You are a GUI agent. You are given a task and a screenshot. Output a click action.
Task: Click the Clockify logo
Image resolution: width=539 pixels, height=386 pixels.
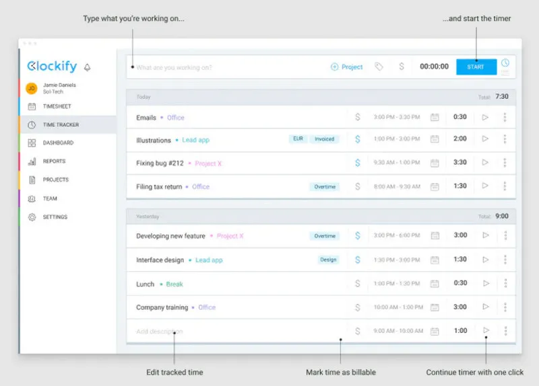52,66
